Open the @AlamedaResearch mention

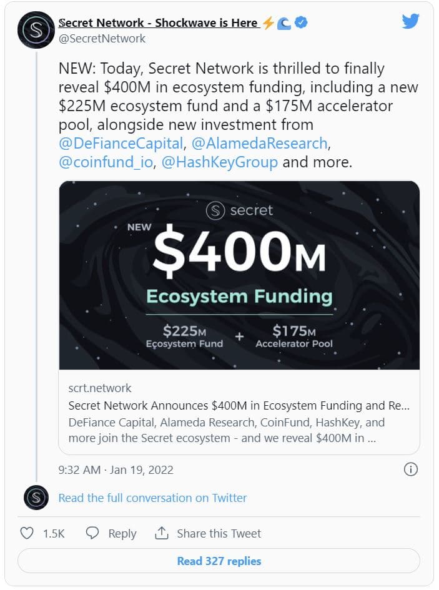coord(259,144)
